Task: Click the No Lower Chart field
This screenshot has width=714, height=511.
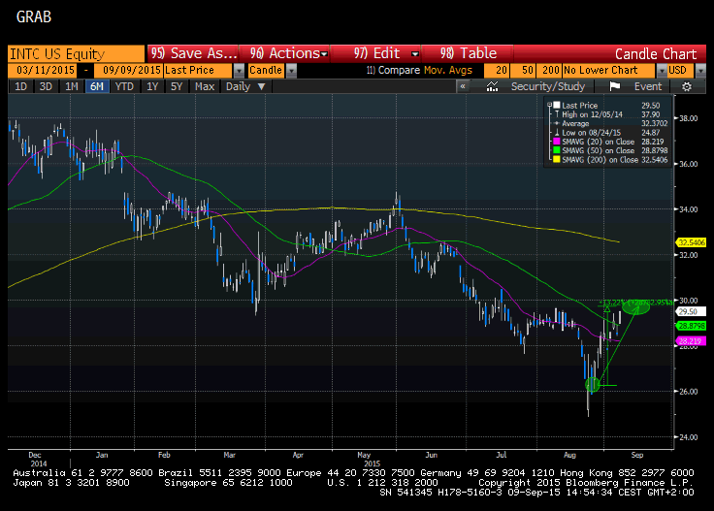Action: click(x=609, y=70)
